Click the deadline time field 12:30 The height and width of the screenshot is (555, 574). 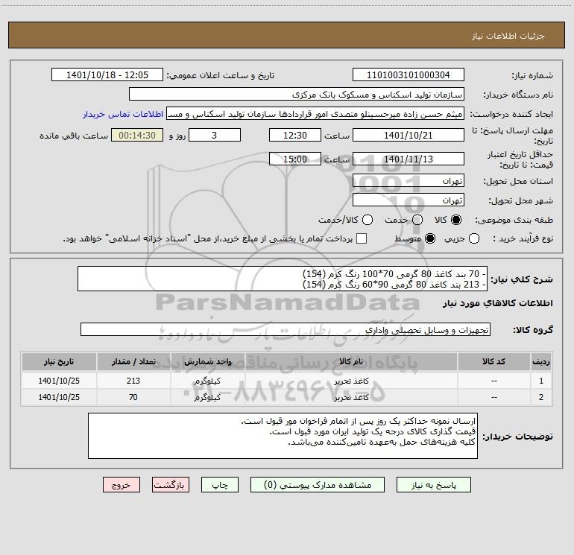point(295,135)
